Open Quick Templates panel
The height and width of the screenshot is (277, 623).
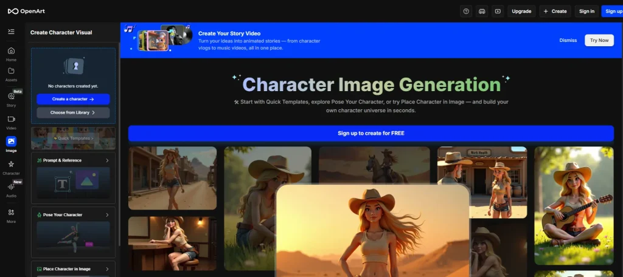73,138
